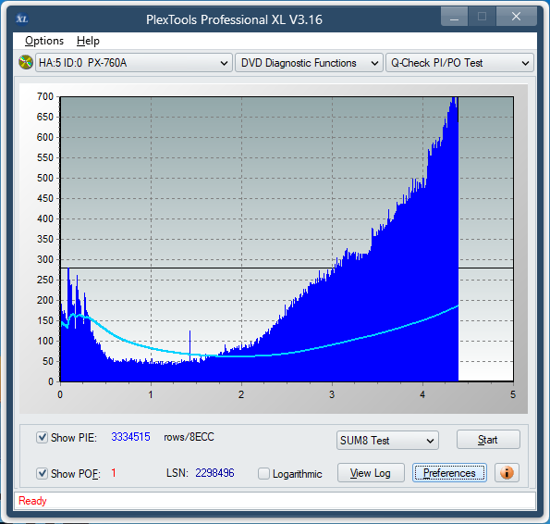This screenshot has width=550, height=524.
Task: Click the orange info icon button
Action: pos(507,473)
